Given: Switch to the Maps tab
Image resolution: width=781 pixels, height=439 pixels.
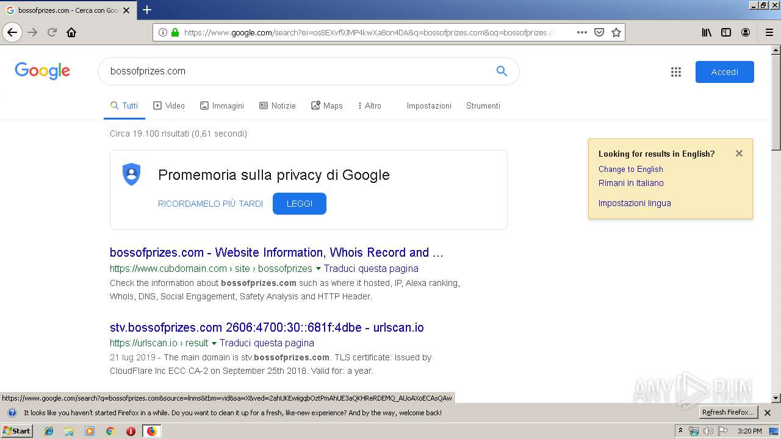Looking at the screenshot, I should [x=327, y=105].
